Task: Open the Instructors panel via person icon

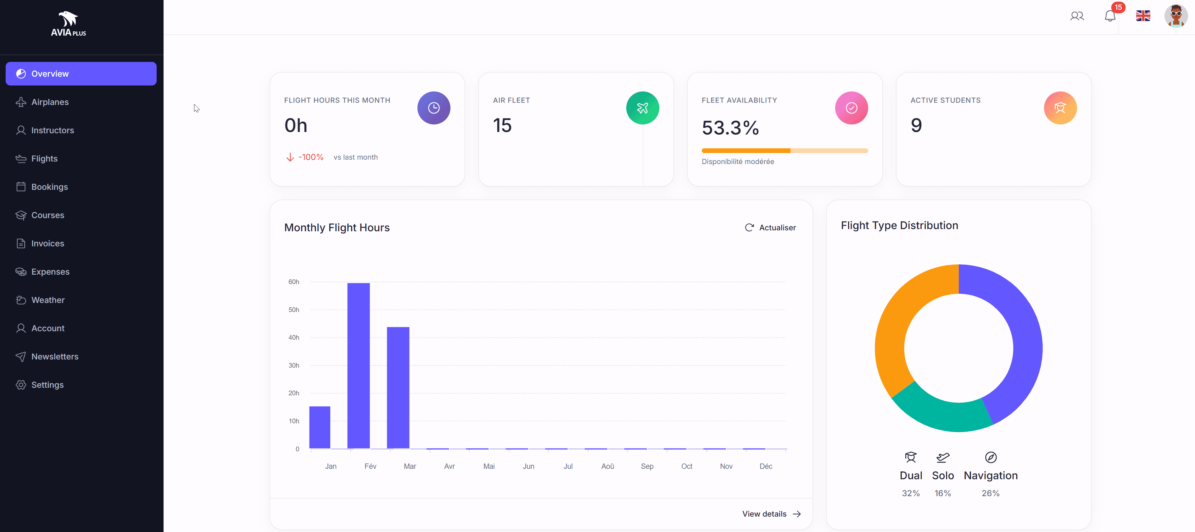Action: [x=21, y=130]
